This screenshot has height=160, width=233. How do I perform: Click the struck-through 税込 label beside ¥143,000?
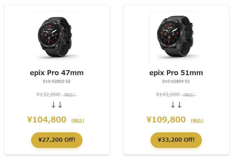pyautogui.click(x=189, y=95)
